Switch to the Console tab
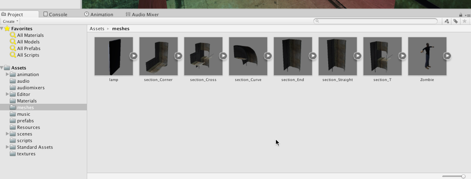 coord(55,14)
